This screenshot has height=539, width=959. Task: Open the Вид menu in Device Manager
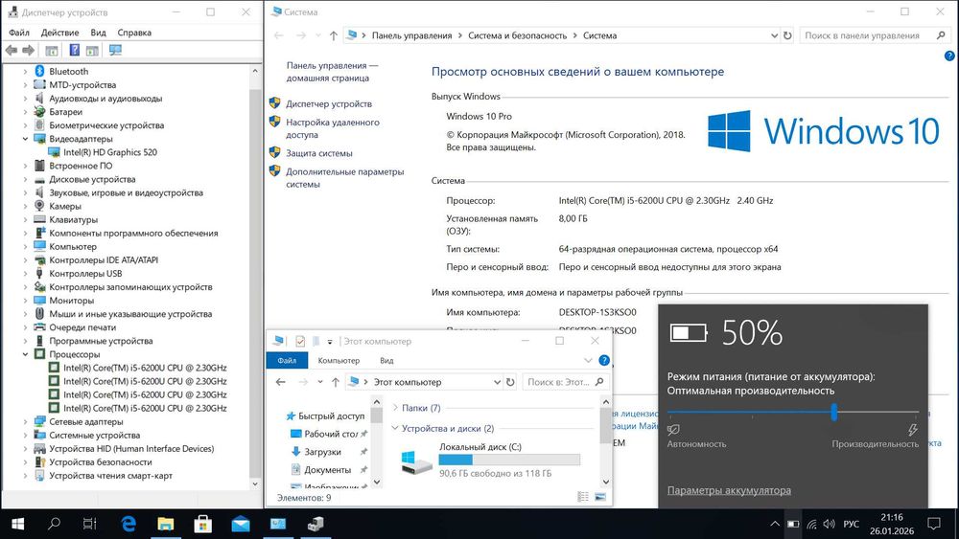coord(98,33)
